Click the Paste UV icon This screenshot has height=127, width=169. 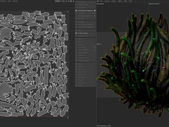click(76, 67)
